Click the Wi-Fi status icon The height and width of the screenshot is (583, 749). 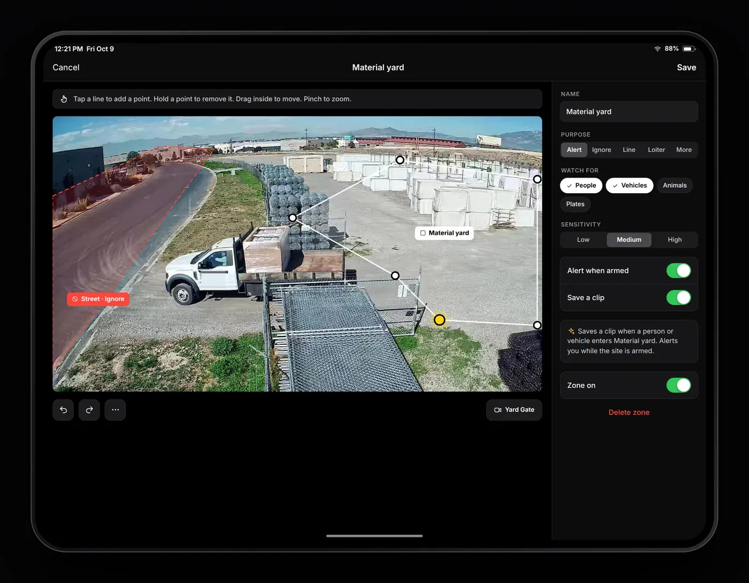(x=658, y=49)
